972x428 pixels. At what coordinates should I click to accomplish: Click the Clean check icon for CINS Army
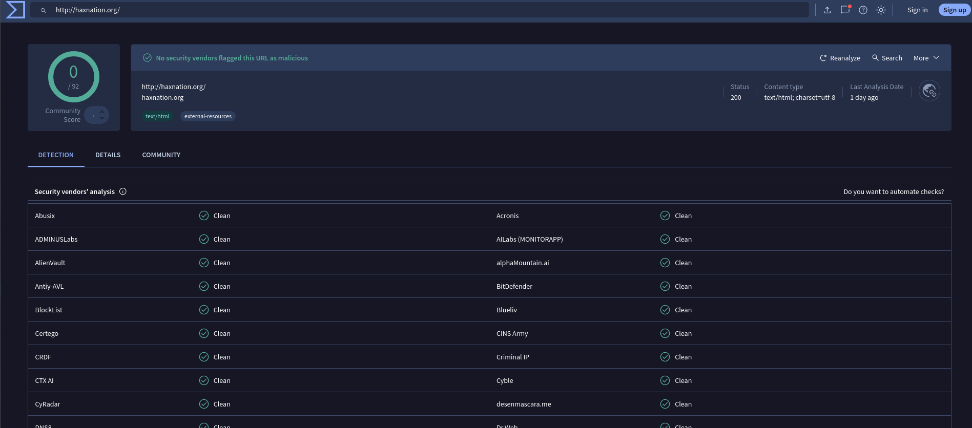(665, 333)
